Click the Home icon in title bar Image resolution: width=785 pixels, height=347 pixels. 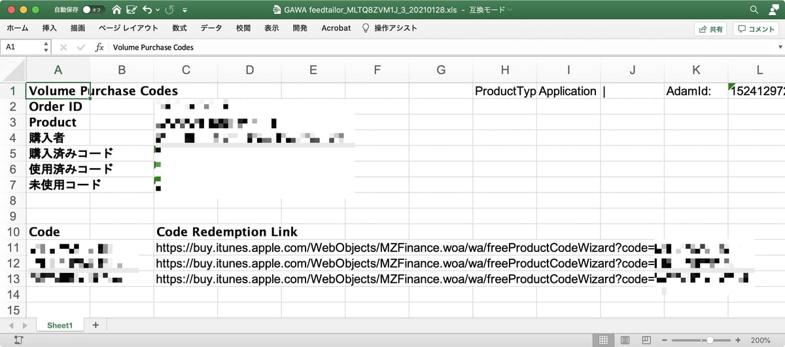pos(116,10)
